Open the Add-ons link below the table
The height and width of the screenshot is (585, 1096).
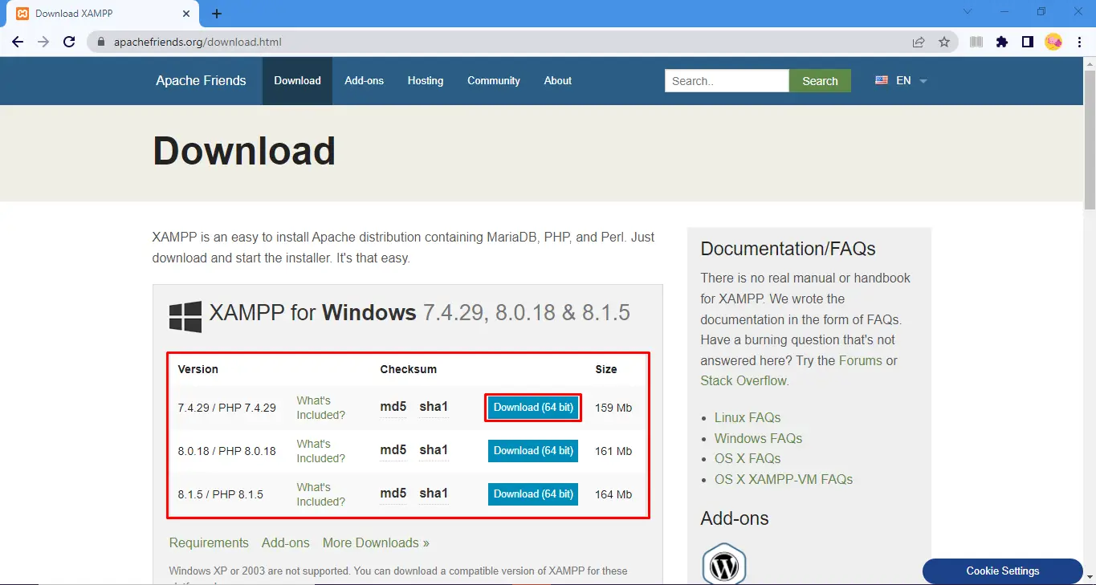click(x=286, y=543)
